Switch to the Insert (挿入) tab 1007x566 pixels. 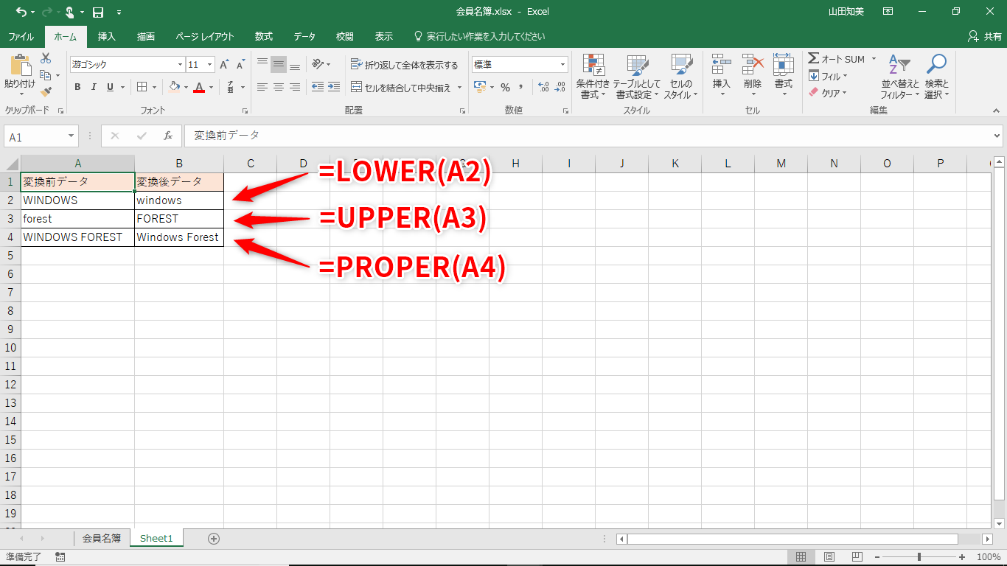[107, 36]
